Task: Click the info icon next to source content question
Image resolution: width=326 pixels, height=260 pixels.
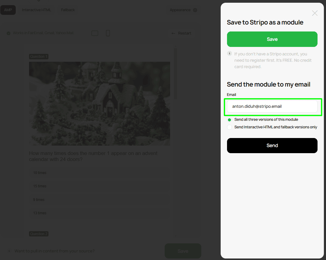Action: coord(9,251)
